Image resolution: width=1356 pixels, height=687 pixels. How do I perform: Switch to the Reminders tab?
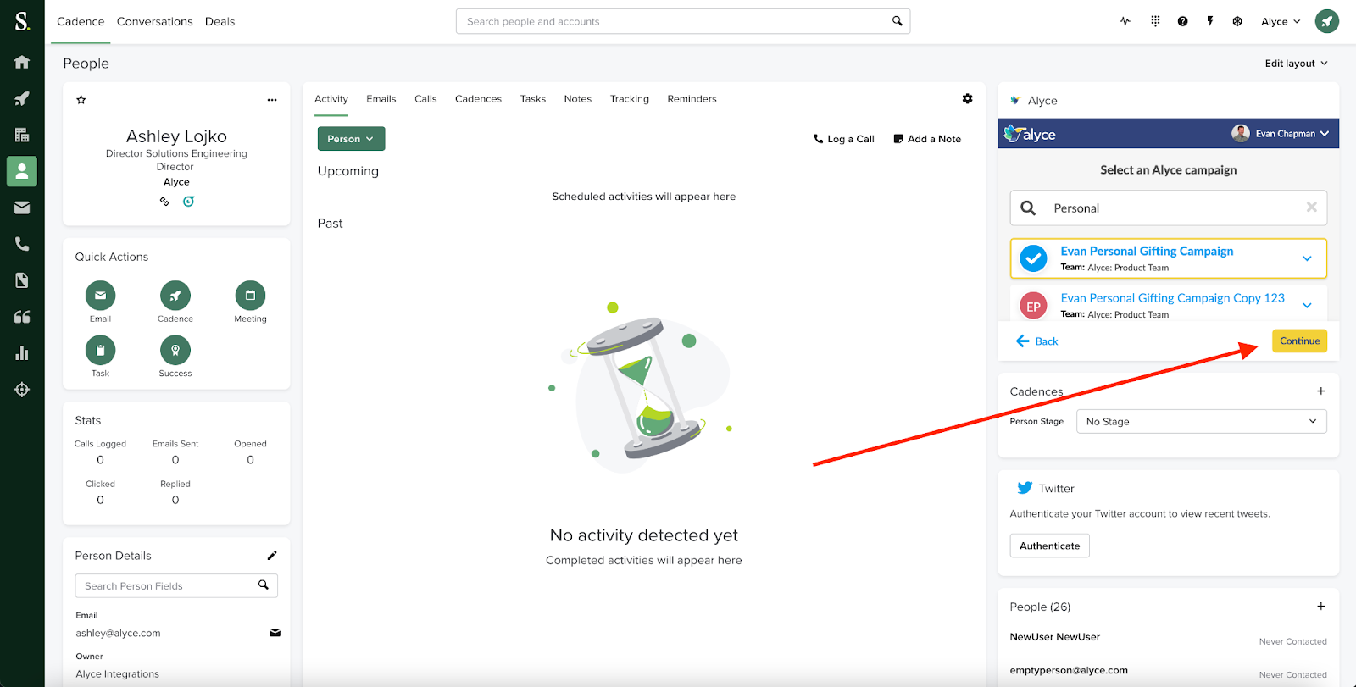click(x=692, y=99)
